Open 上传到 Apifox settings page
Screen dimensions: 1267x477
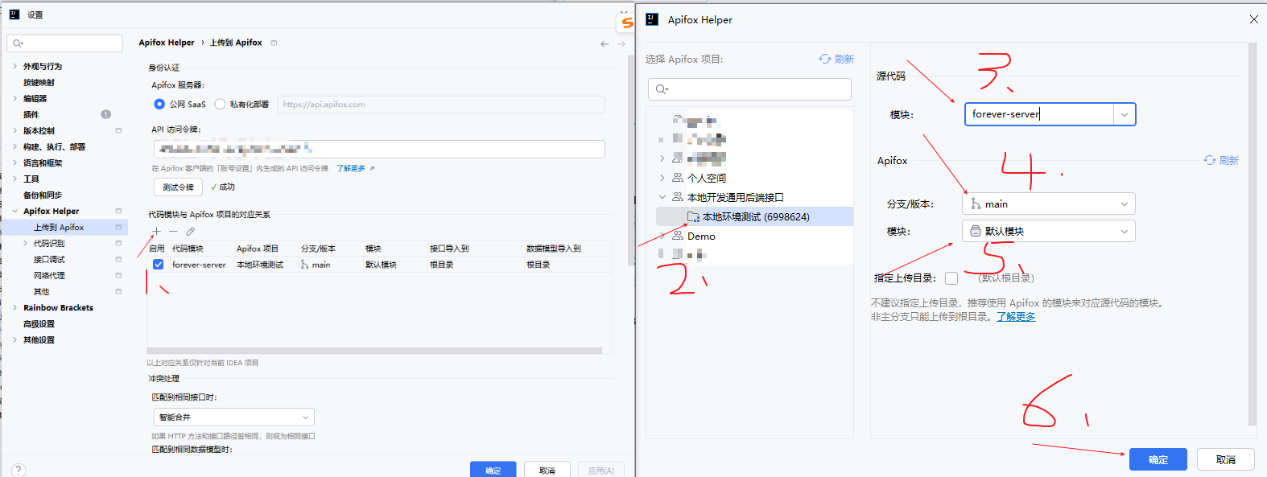pyautogui.click(x=59, y=227)
